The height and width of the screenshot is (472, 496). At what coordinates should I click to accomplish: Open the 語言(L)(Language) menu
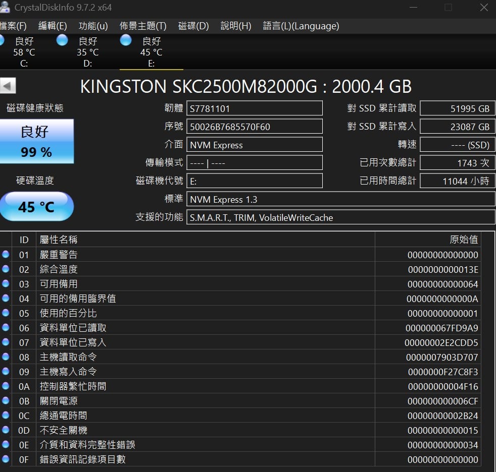tap(301, 26)
